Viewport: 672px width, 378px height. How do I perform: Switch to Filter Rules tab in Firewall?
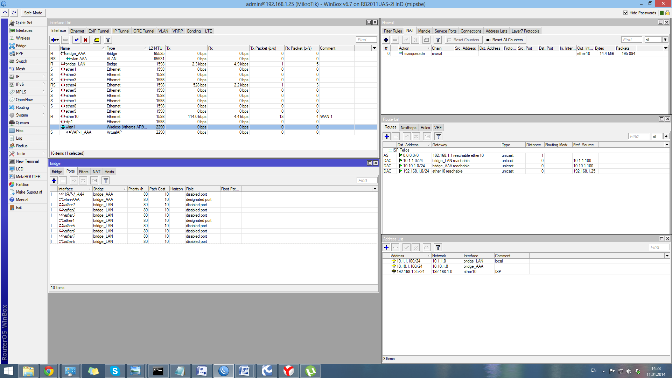click(393, 31)
